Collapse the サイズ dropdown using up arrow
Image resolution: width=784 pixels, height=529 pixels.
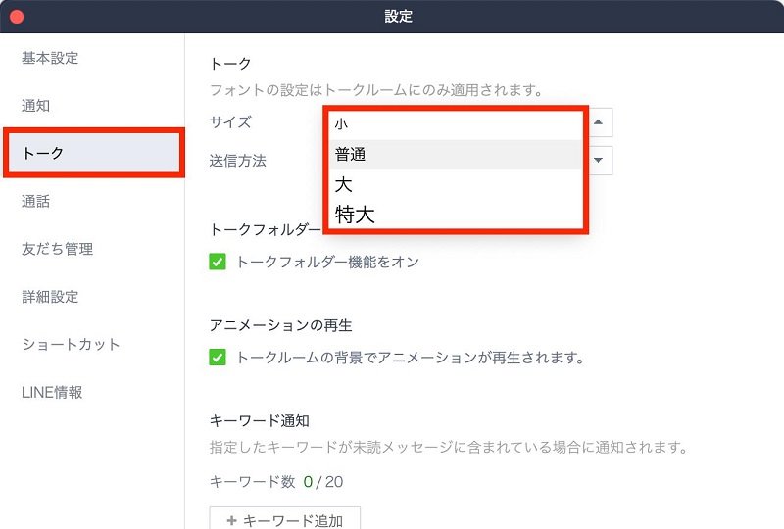(x=600, y=122)
